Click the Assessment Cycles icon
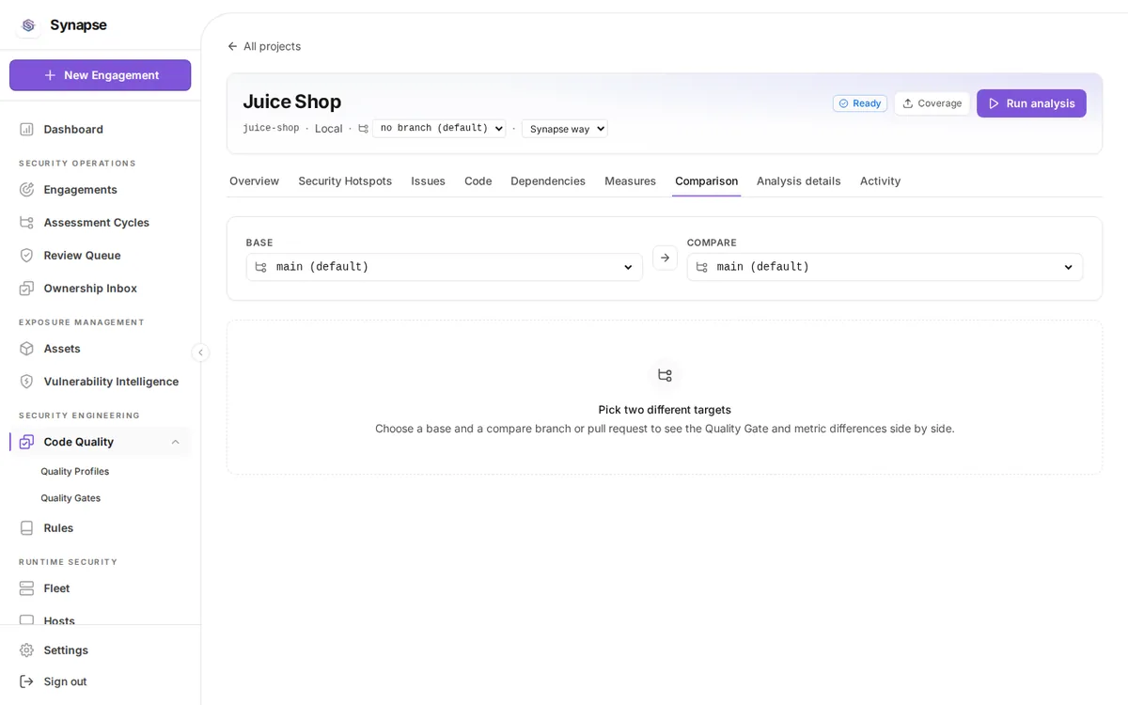The image size is (1128, 705). click(x=26, y=223)
